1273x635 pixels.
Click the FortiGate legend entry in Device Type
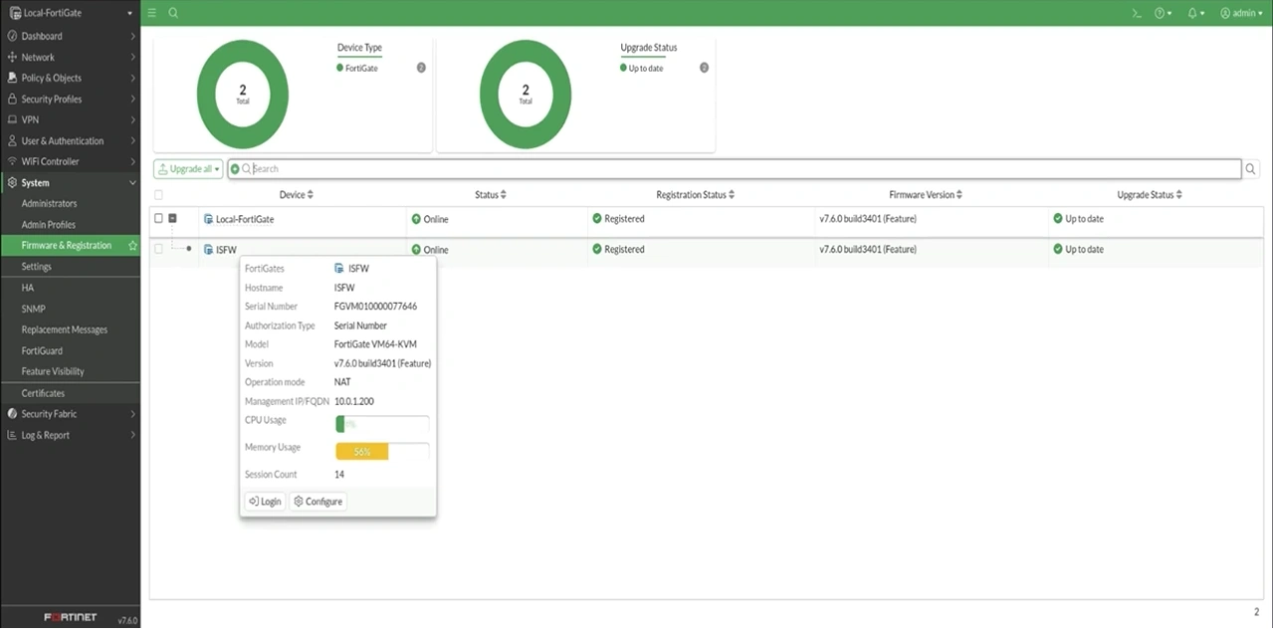click(357, 68)
